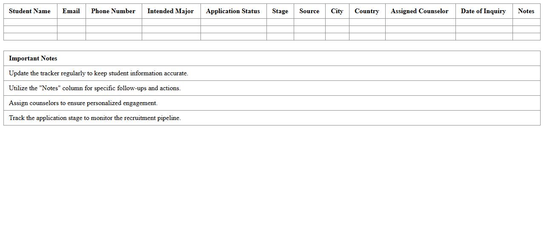The width and height of the screenshot is (544, 234).
Task: Click the Source column header
Action: pyautogui.click(x=309, y=11)
